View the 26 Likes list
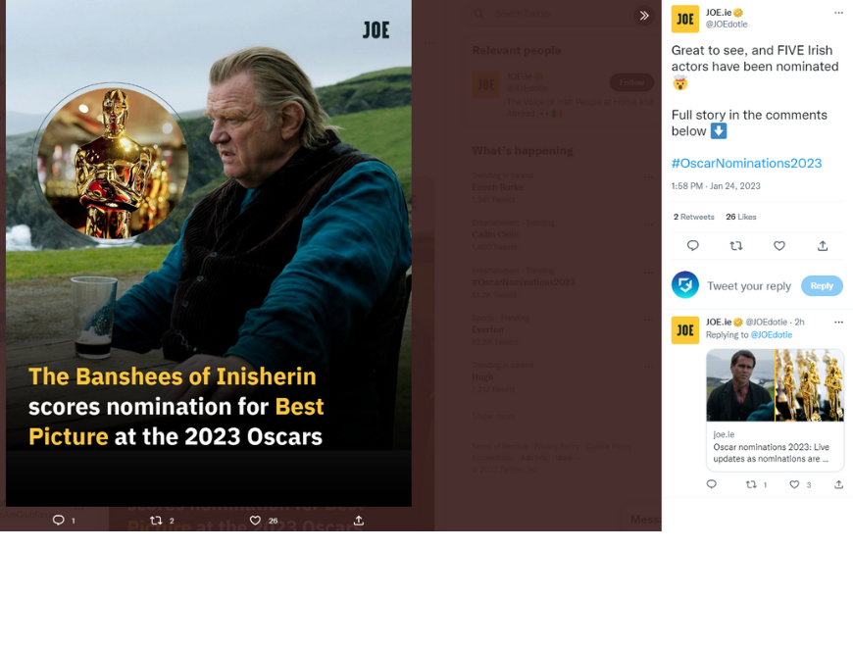This screenshot has height=650, width=853. coord(741,217)
